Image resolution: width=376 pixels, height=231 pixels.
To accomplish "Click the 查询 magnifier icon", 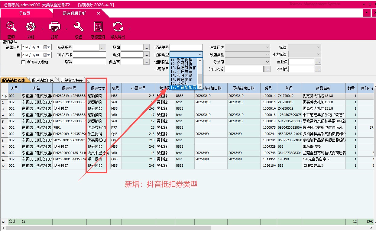I will pos(11,27).
